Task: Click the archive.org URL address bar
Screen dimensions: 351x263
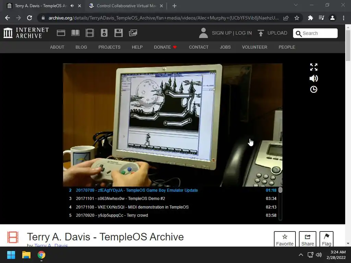Action: pos(164,18)
